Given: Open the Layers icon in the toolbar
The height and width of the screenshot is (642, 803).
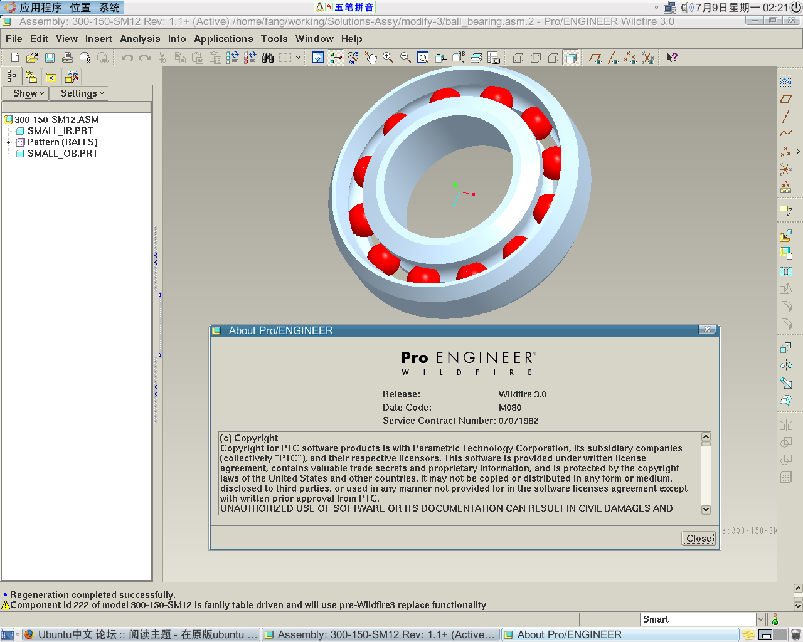Looking at the screenshot, I should coord(476,58).
